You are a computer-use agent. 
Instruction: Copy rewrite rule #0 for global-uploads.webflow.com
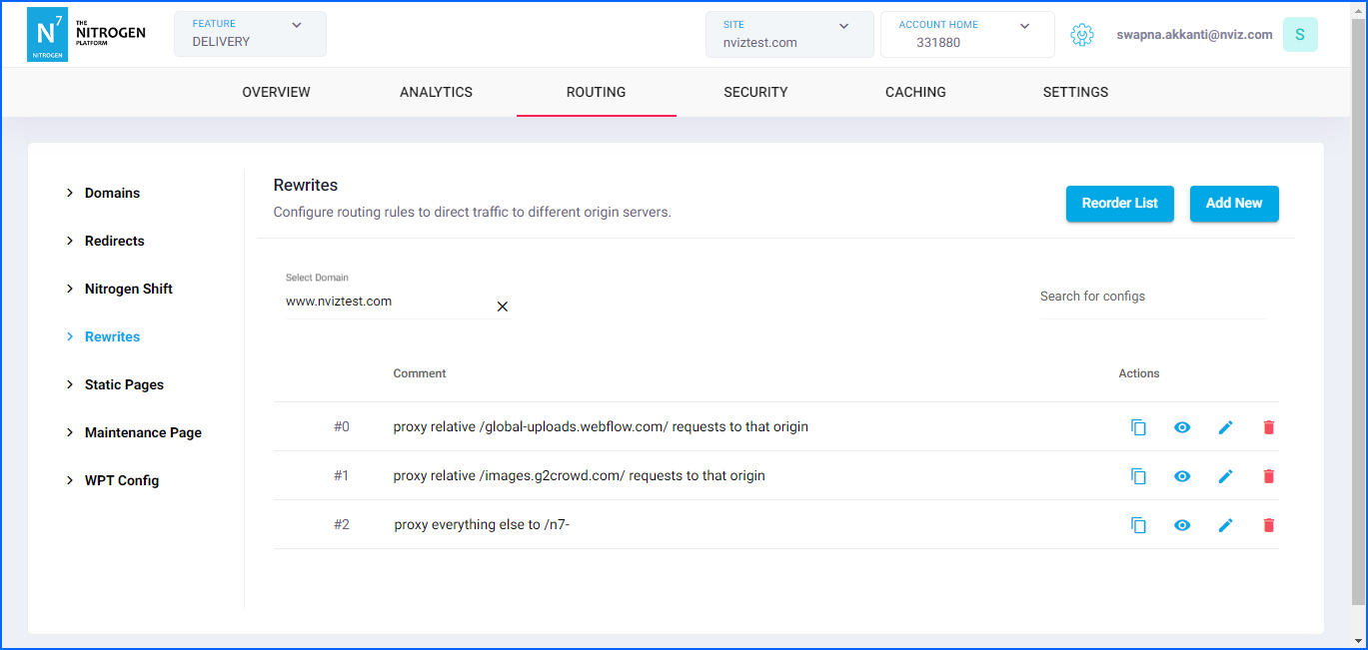pos(1138,427)
